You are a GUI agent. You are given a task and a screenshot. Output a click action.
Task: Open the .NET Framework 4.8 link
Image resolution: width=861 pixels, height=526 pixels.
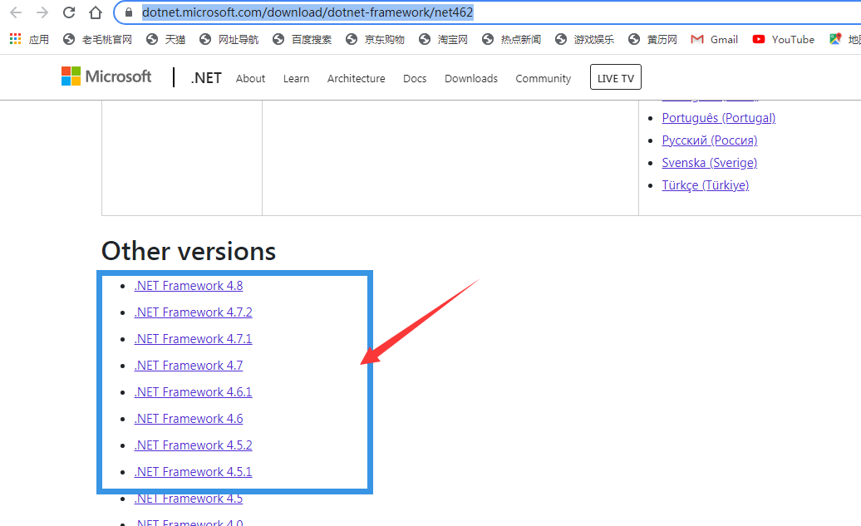tap(189, 286)
